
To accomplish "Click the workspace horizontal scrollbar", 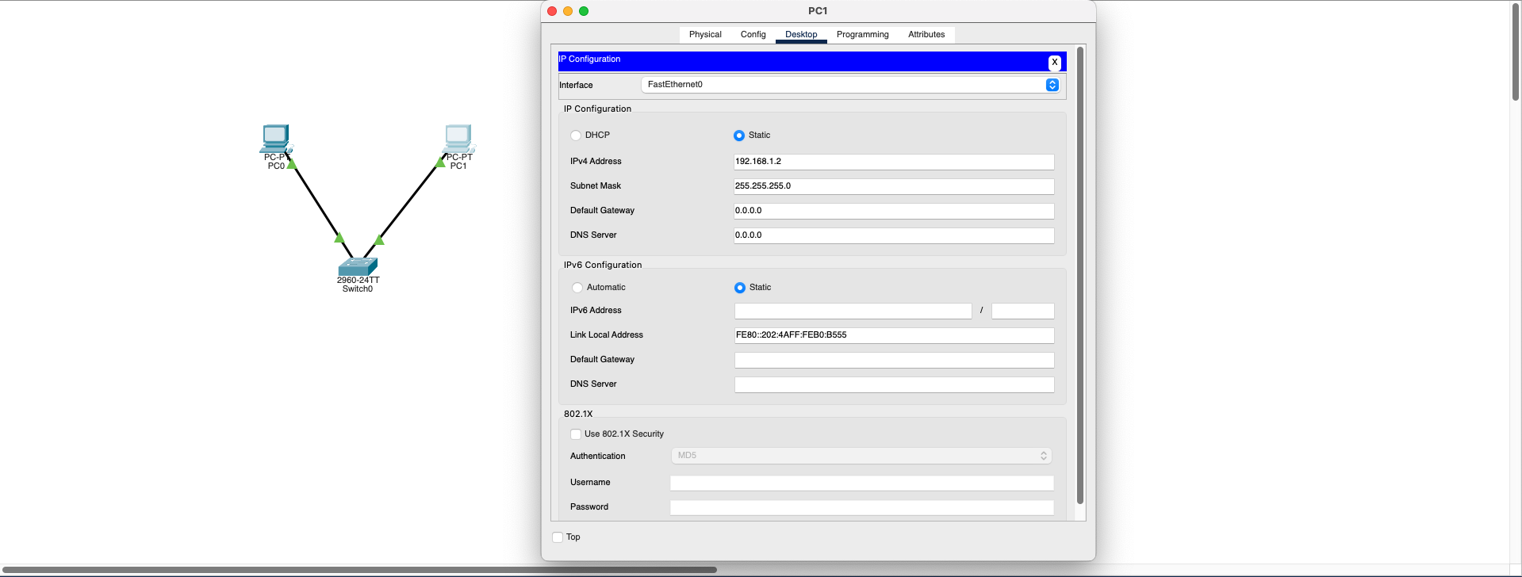I will [358, 570].
